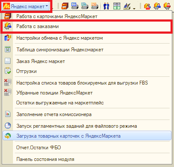The height and width of the screenshot is (167, 174).
Task: Click the cash register with pencil icon
Action: [127, 6]
